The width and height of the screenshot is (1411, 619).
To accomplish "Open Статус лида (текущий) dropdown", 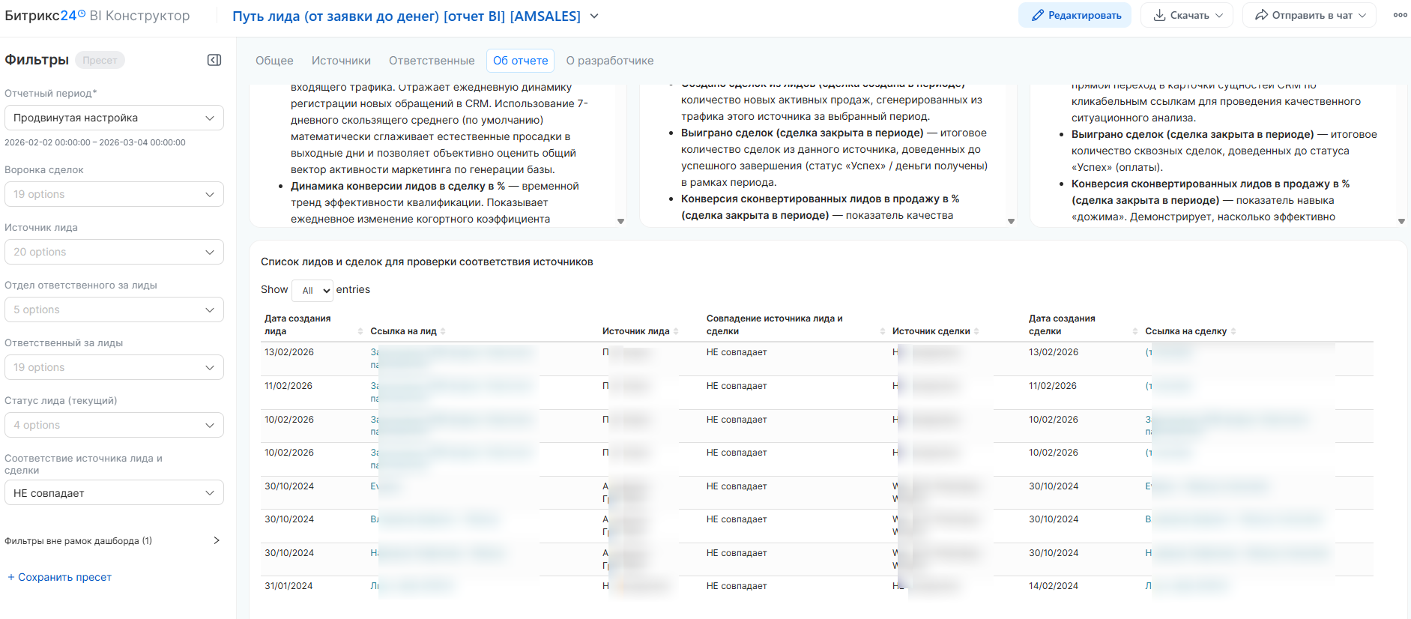I will (x=114, y=425).
